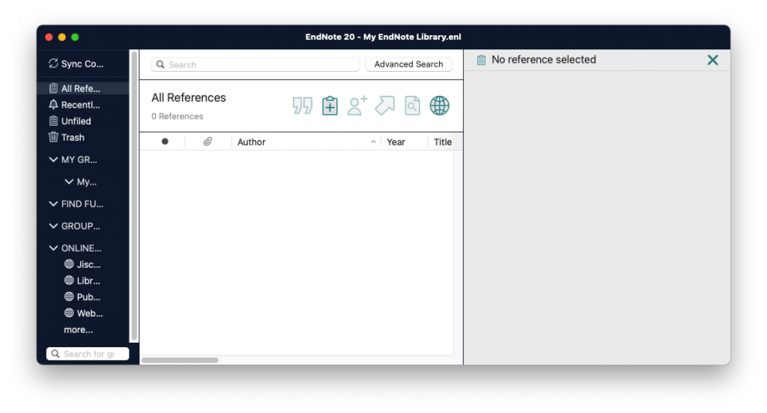Image resolution: width=767 pixels, height=413 pixels.
Task: Click the export arrow icon
Action: (385, 105)
